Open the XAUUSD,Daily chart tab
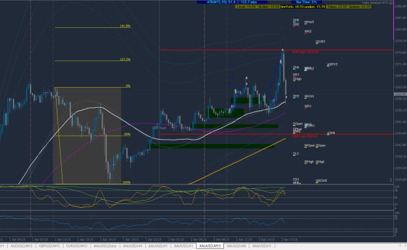The height and width of the screenshot is (250, 407). tap(105, 246)
